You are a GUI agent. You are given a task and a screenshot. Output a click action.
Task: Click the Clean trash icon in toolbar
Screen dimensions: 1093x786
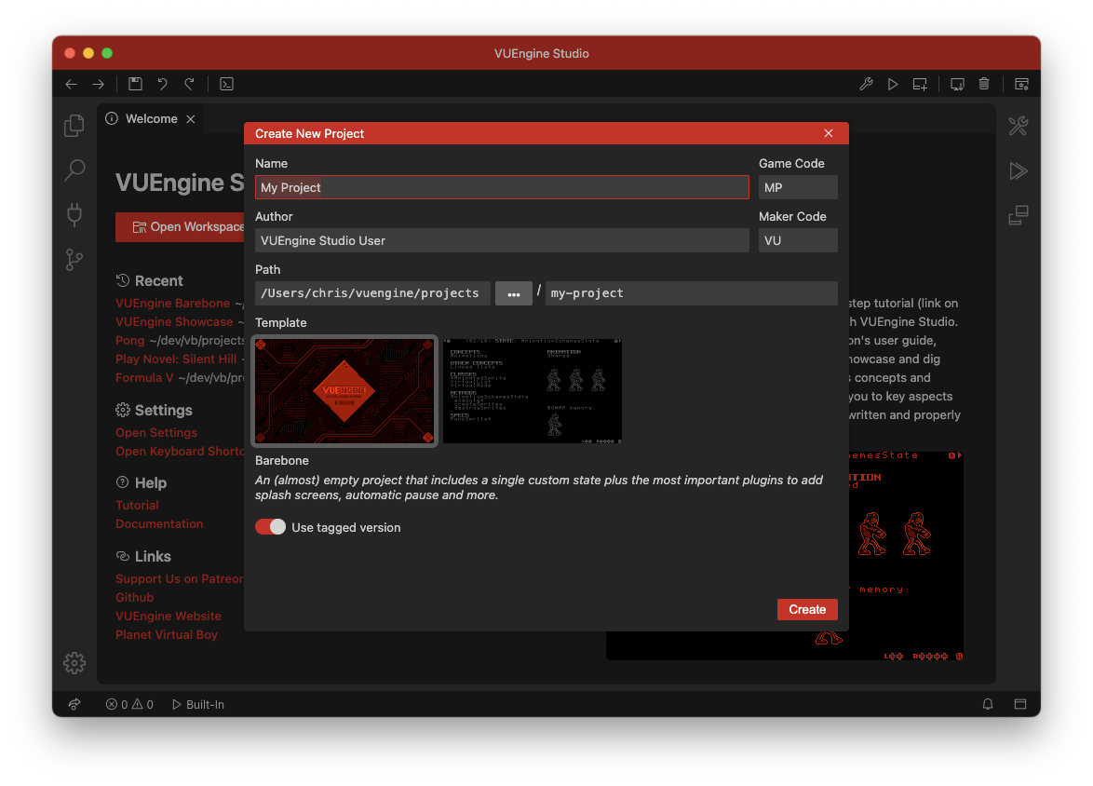[x=983, y=84]
